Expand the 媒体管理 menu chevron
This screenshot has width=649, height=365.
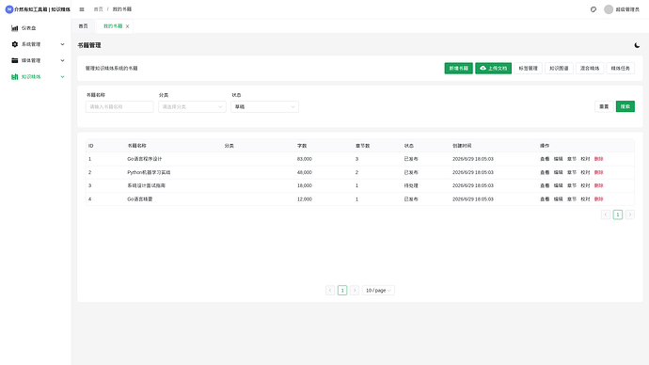62,60
